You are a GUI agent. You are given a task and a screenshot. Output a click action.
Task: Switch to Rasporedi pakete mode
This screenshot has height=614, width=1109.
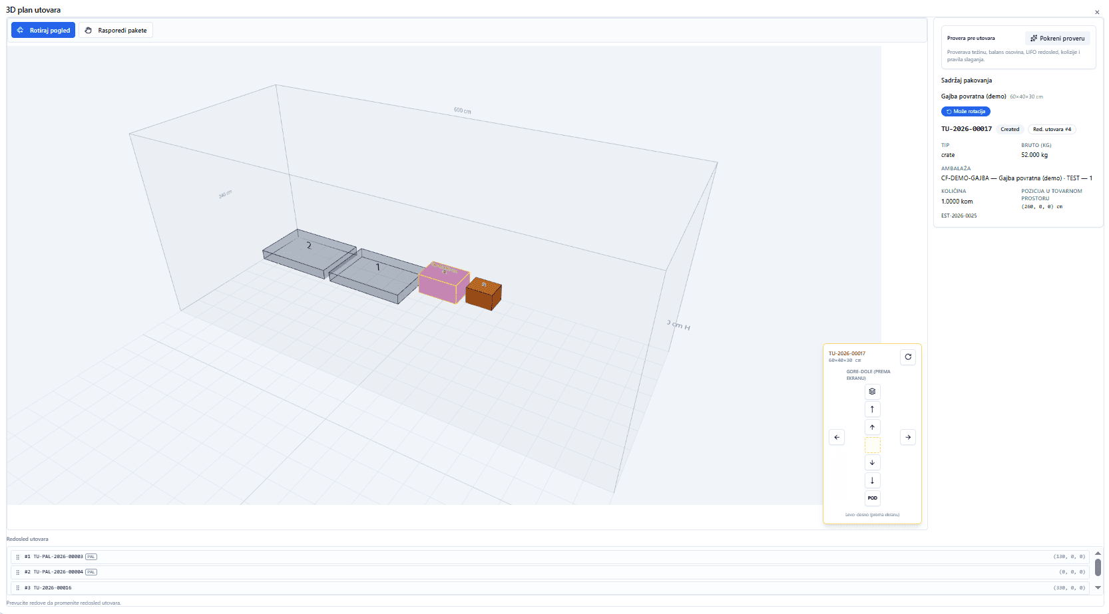[x=116, y=30]
